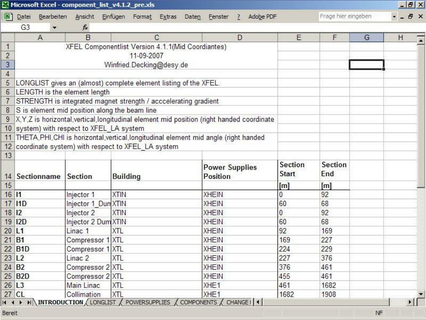Click the 'Building' header cell
Screen dimensions: 426x320
click(x=156, y=170)
